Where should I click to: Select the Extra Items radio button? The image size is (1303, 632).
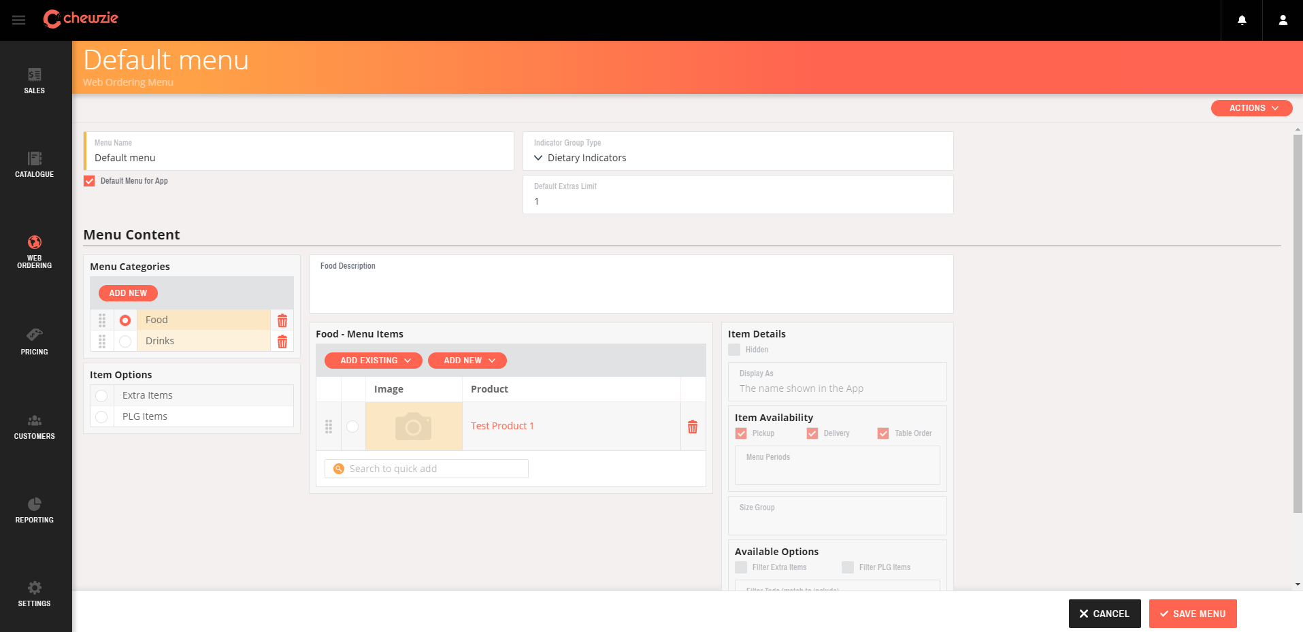(101, 396)
